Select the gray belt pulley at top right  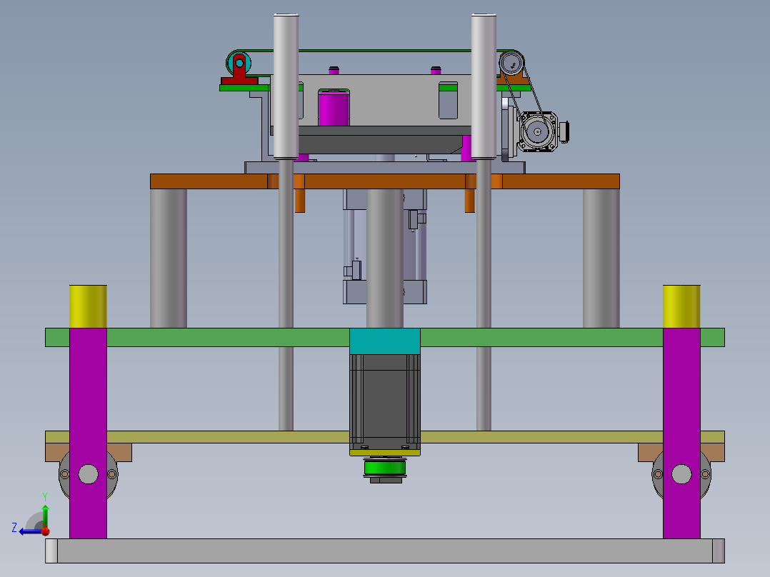click(511, 64)
